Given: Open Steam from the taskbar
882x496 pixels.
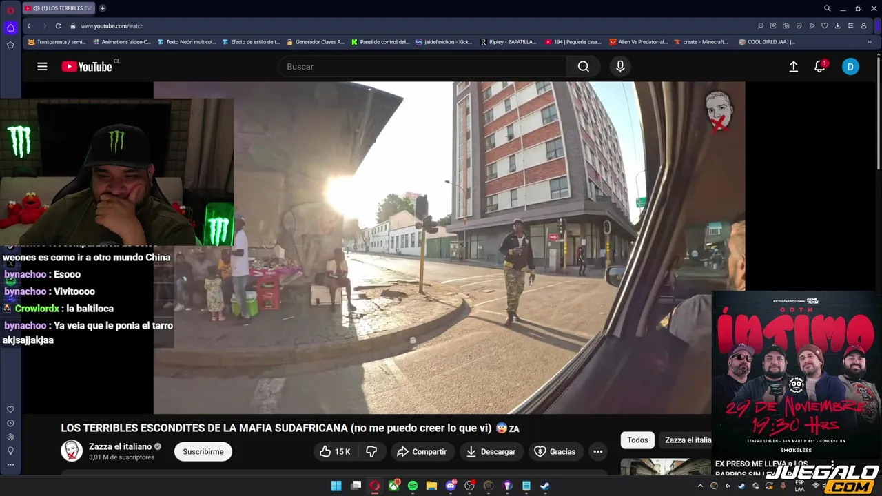Looking at the screenshot, I should 544,486.
